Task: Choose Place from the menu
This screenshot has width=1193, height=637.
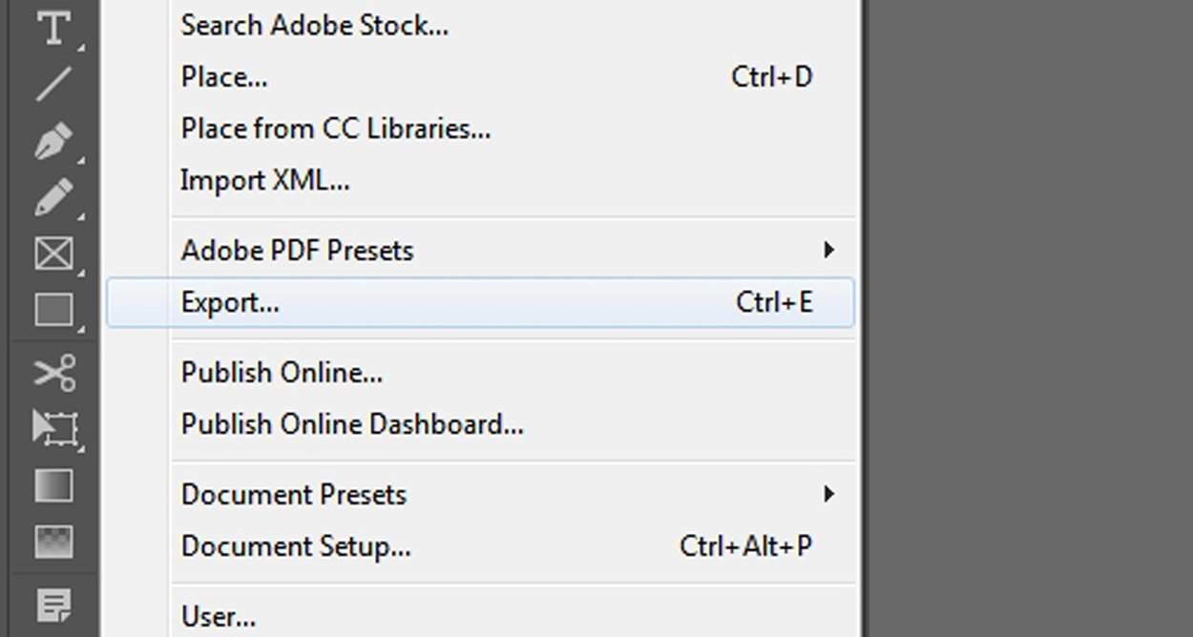Action: point(225,77)
